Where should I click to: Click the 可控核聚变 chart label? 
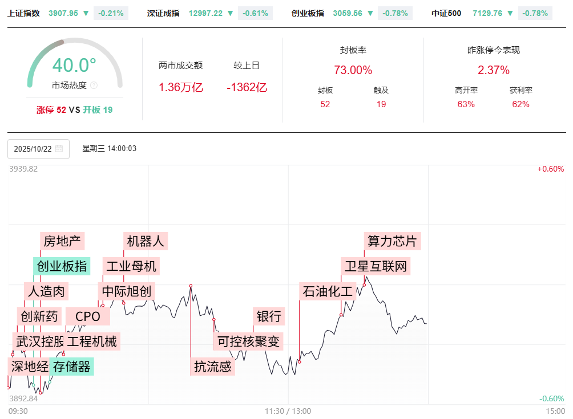(249, 341)
